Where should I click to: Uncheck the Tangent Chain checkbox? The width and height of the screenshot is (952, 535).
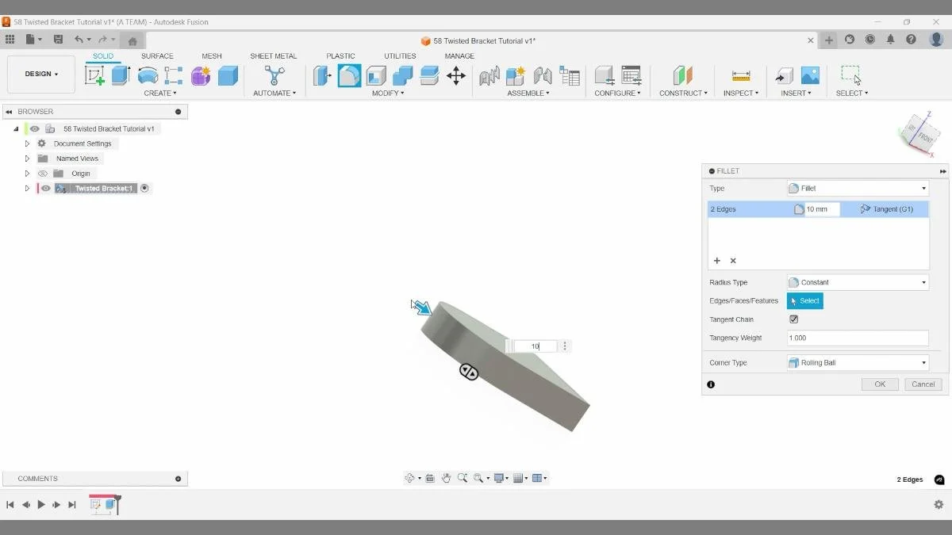click(x=793, y=319)
